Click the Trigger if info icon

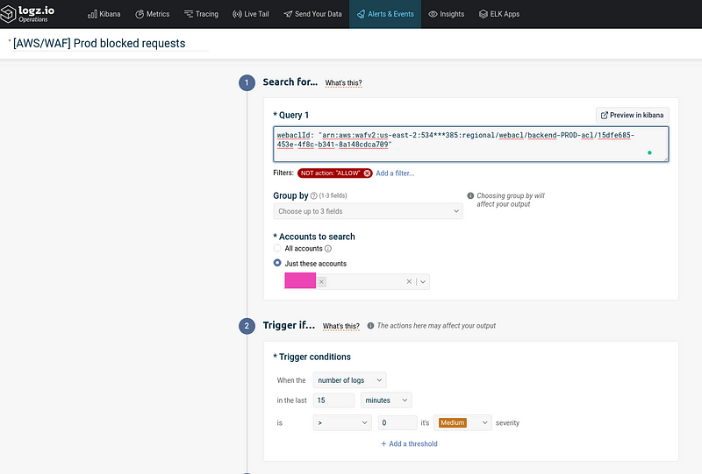click(x=370, y=326)
